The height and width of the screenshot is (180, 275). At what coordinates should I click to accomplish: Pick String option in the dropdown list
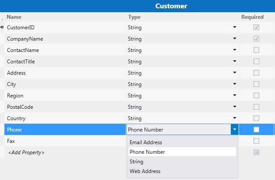[136, 162]
